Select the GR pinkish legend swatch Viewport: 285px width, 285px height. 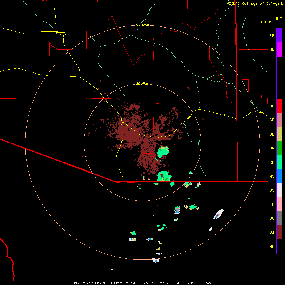point(280,120)
